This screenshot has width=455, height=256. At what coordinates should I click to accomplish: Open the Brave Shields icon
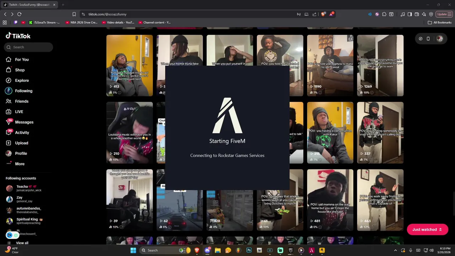coord(323,14)
